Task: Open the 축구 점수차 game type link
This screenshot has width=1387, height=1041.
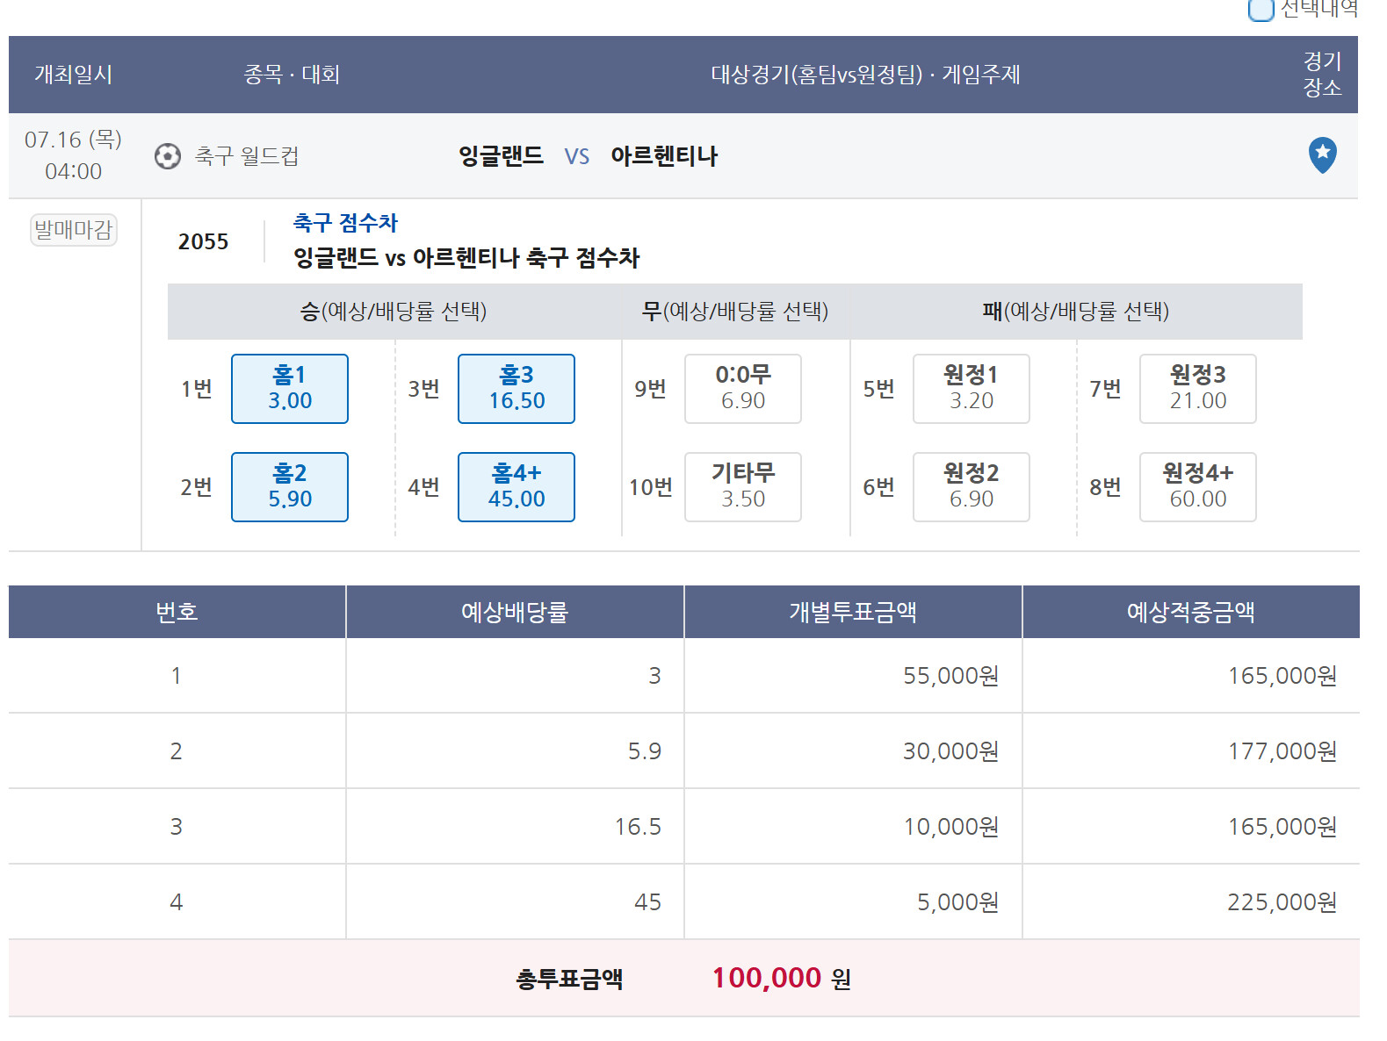Action: coord(345,223)
